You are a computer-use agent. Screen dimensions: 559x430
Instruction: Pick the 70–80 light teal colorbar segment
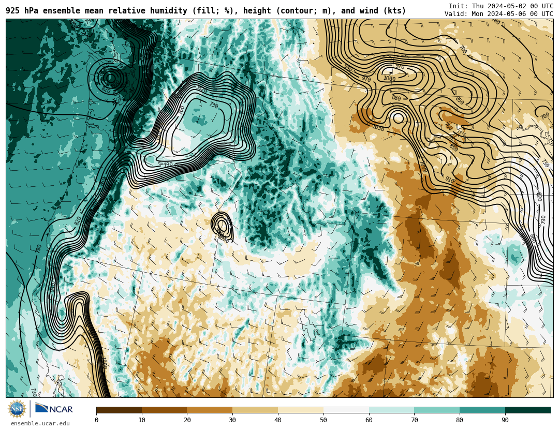click(x=437, y=410)
